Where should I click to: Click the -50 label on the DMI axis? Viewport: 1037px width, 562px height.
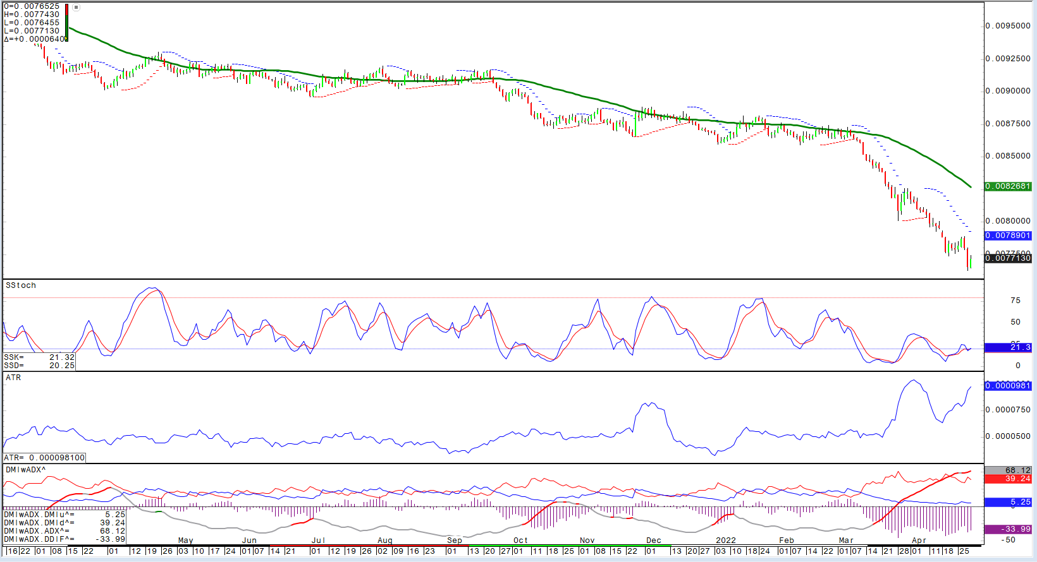[x=1009, y=540]
